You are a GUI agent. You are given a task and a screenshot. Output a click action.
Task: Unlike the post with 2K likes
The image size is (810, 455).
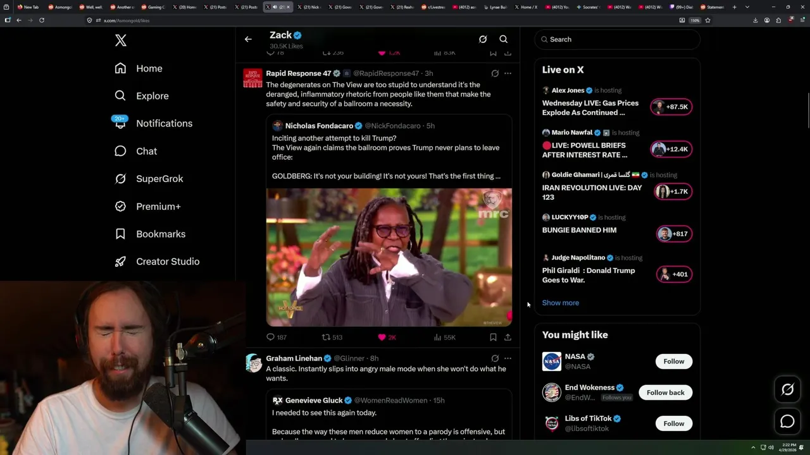[387, 337]
